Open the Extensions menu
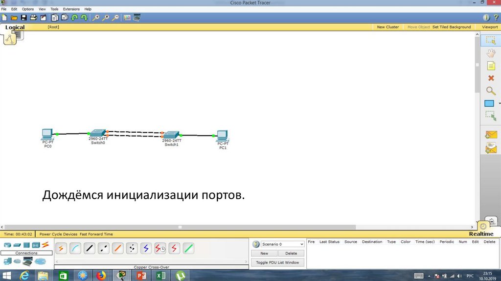501x281 pixels. [71, 9]
